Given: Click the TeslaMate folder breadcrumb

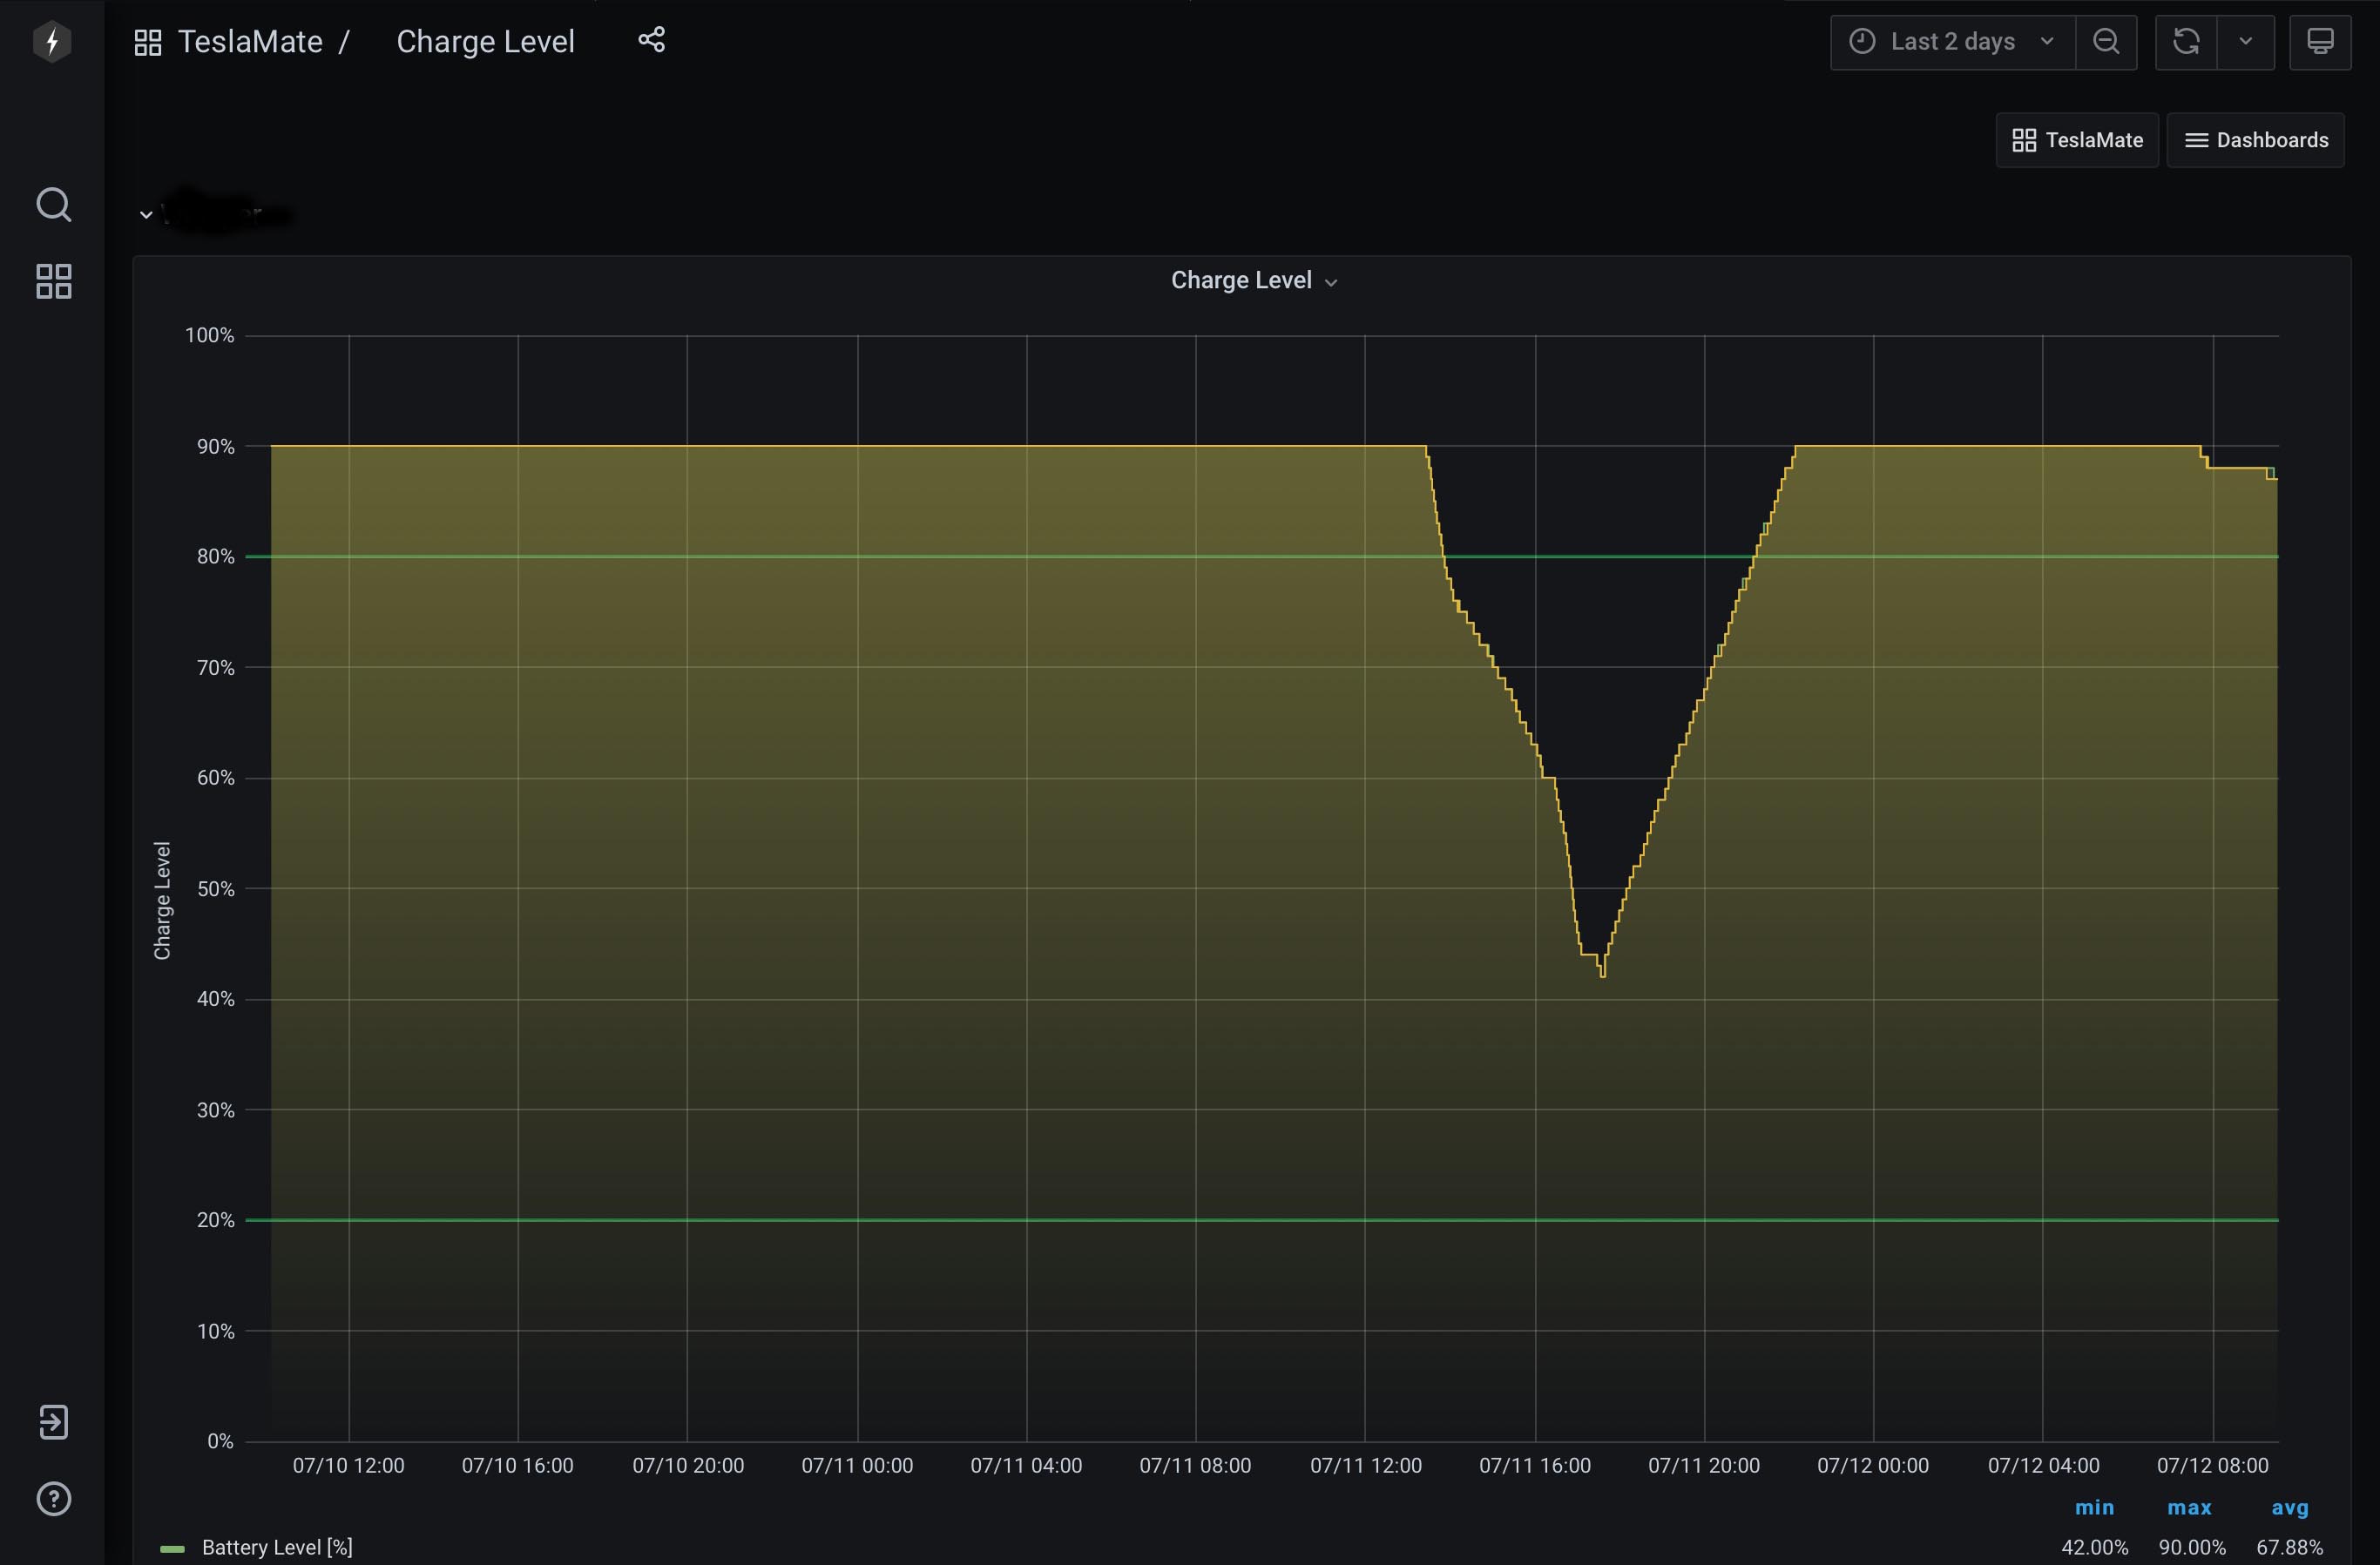Looking at the screenshot, I should click(x=250, y=42).
